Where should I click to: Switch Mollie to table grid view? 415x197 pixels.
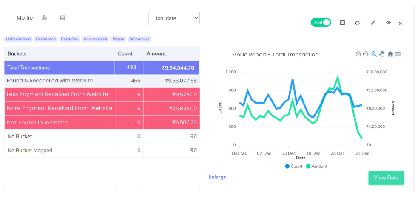coord(63,18)
